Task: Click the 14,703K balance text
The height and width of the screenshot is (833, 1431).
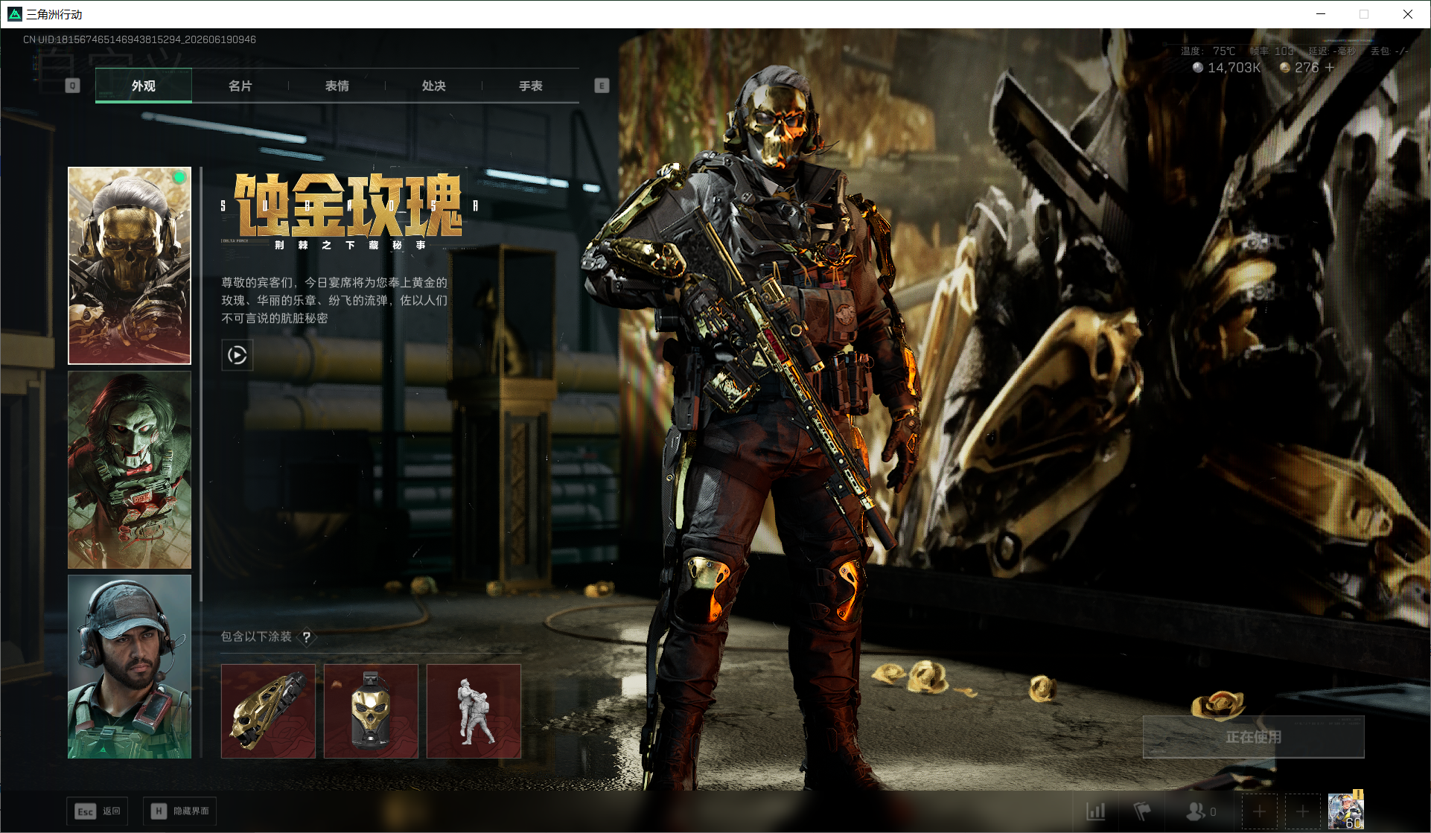Action: coord(1234,68)
